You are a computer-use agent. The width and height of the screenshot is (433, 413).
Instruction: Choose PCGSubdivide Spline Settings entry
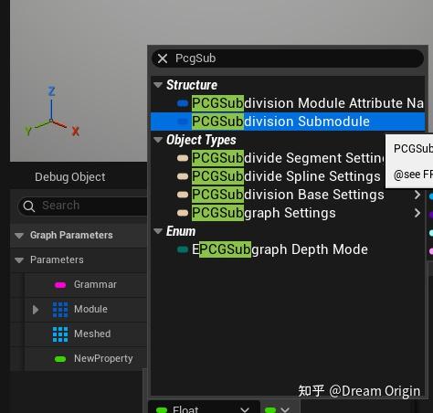point(286,176)
